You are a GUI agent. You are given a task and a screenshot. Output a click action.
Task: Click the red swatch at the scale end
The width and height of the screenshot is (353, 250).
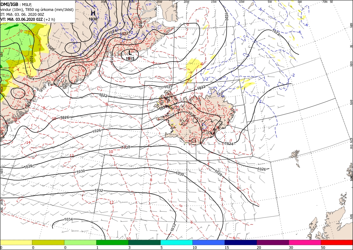click(337, 242)
